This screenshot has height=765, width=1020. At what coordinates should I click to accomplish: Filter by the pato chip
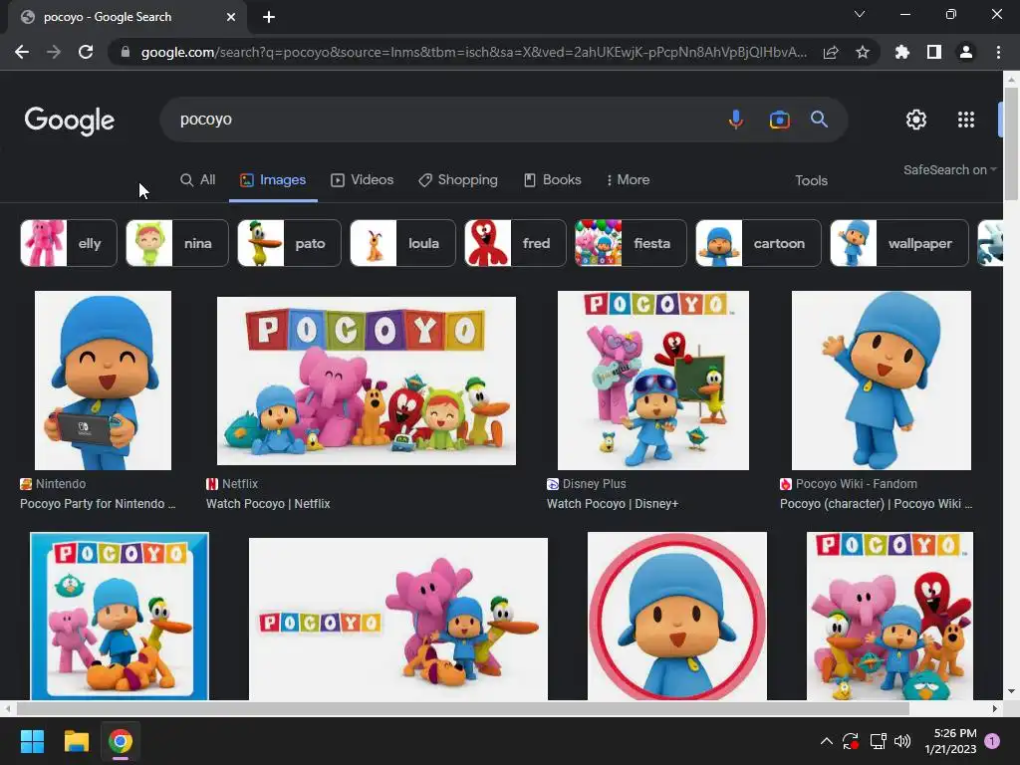tap(289, 243)
